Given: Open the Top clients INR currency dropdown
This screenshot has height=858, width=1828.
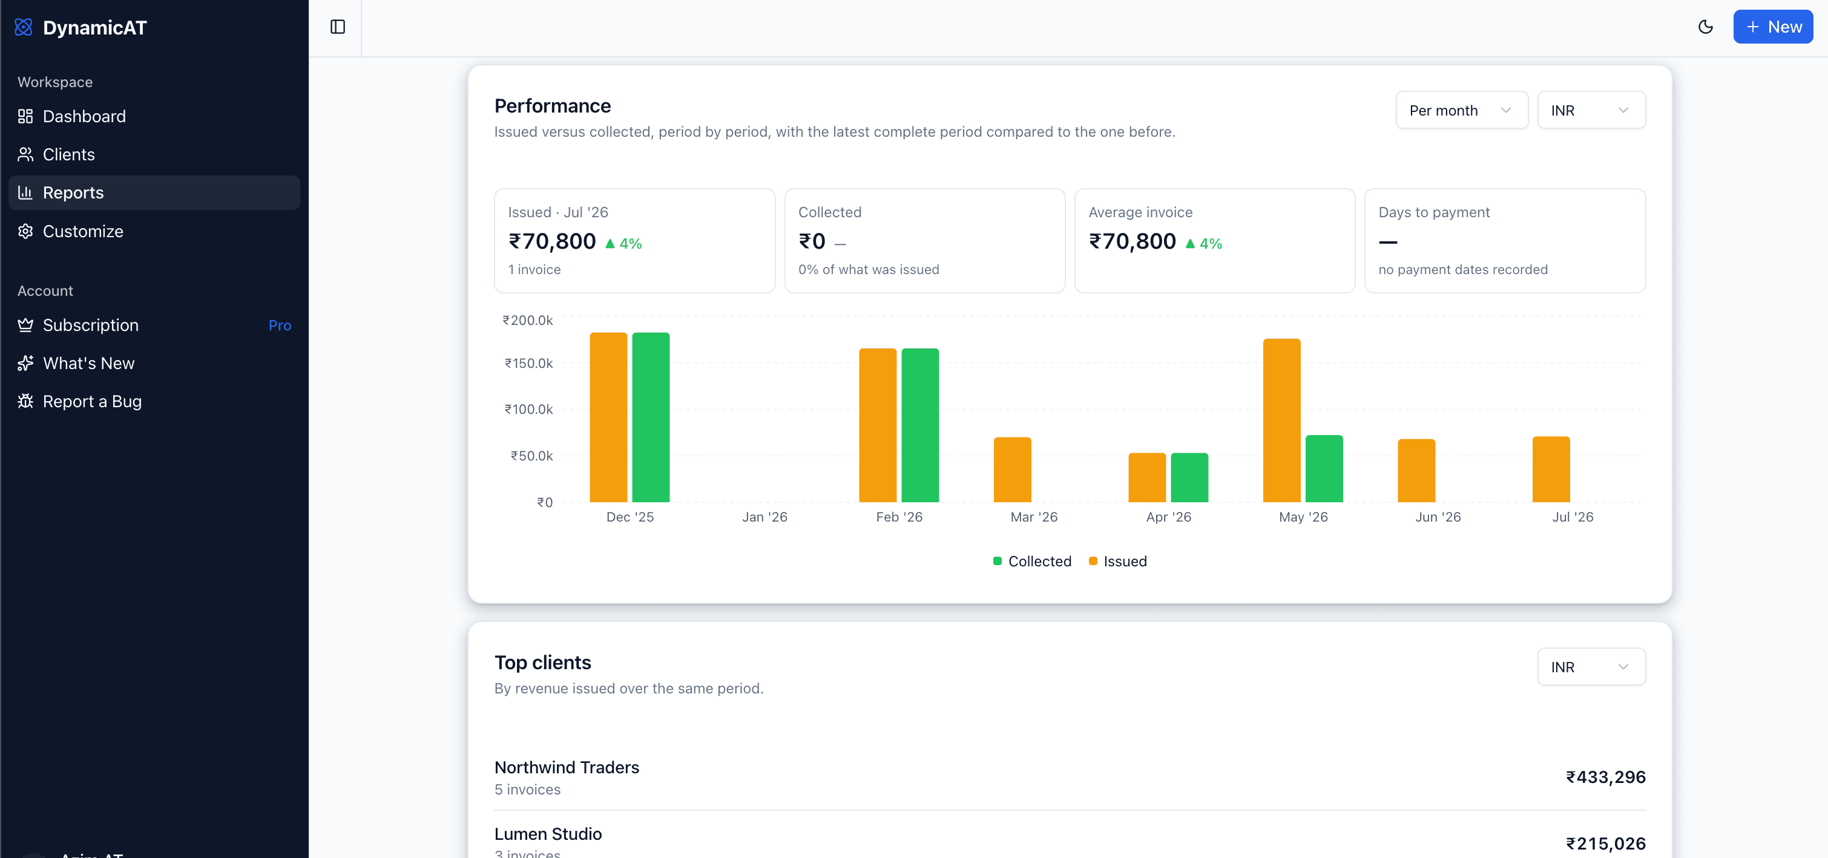Looking at the screenshot, I should click(x=1591, y=667).
